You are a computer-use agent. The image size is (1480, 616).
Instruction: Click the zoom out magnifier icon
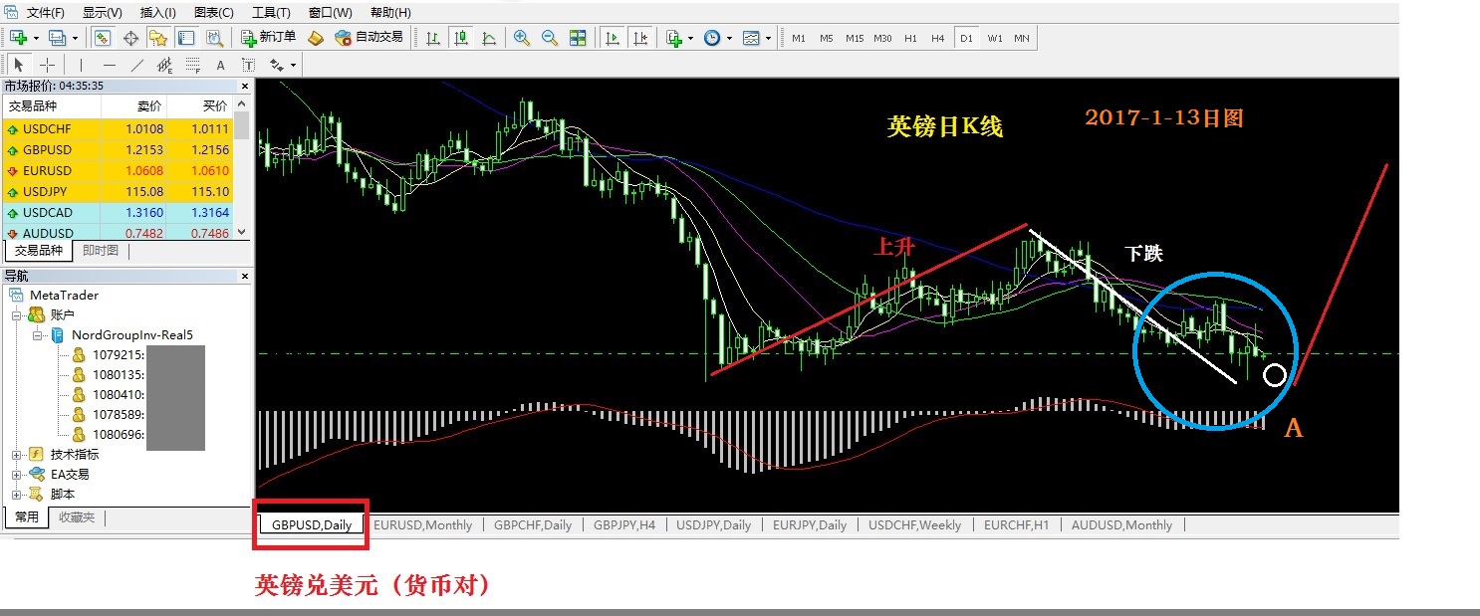tap(549, 38)
